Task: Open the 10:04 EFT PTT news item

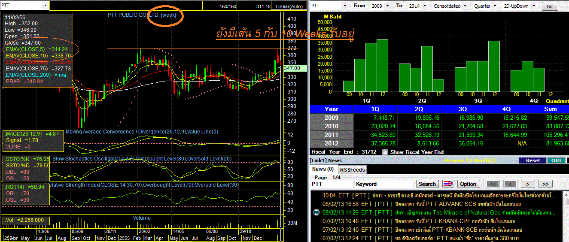Action: 438,196
